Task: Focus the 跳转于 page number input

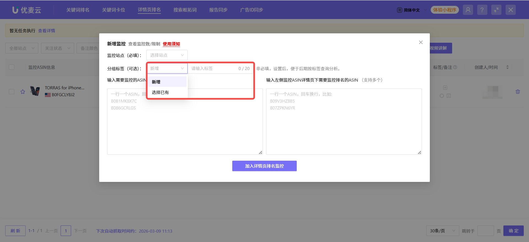Action: click(485, 231)
